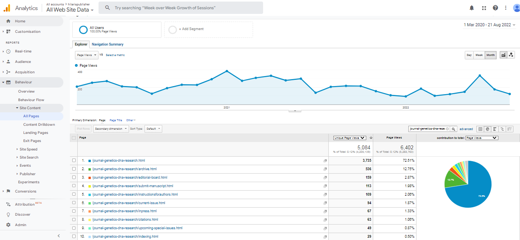Check the editorial-board.html row checkbox
The height and width of the screenshot is (240, 520).
coord(74,177)
